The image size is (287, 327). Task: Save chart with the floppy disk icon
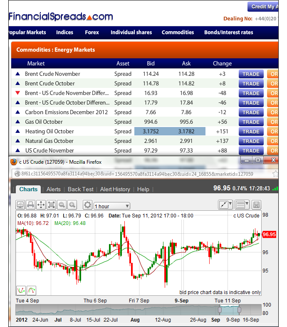(x=256, y=205)
